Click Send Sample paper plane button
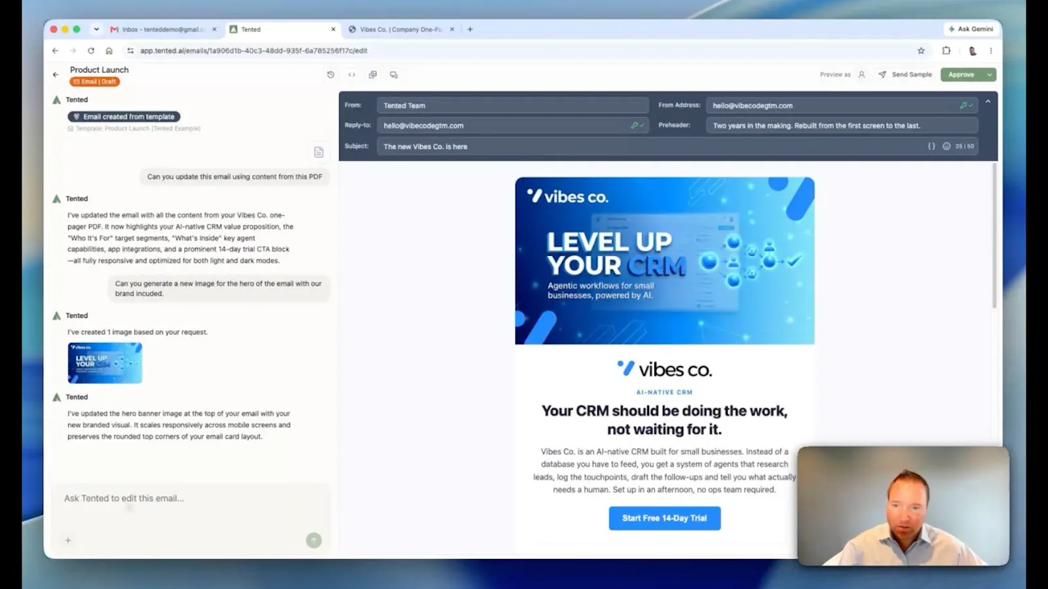1048x589 pixels. pos(905,75)
